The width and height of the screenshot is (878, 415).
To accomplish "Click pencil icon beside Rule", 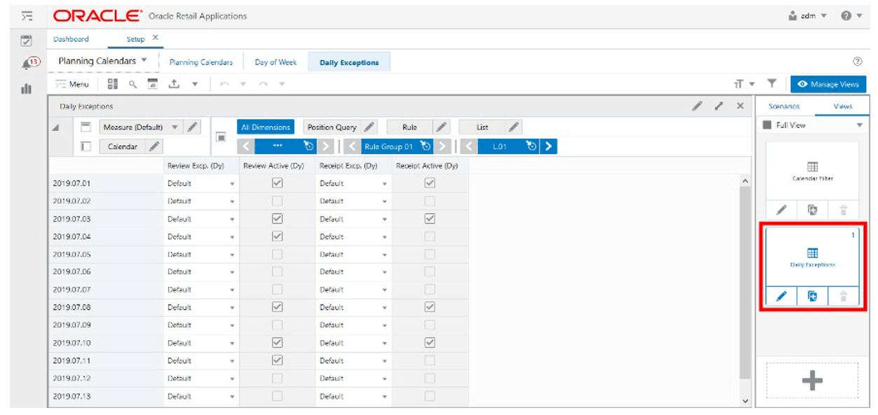I will pos(441,127).
